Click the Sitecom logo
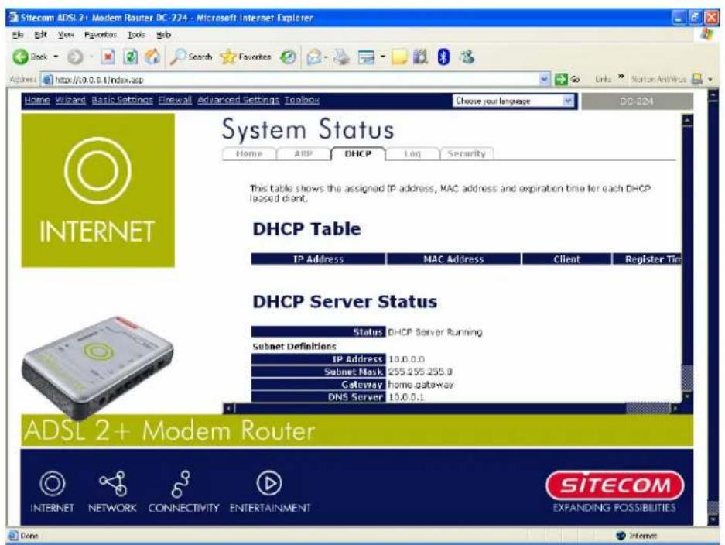 pos(615,485)
